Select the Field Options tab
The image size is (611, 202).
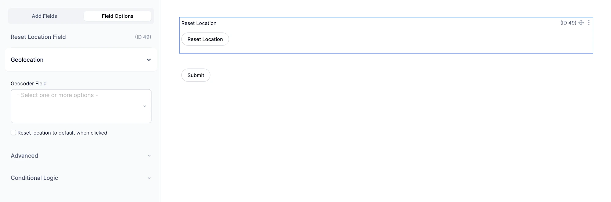point(118,16)
